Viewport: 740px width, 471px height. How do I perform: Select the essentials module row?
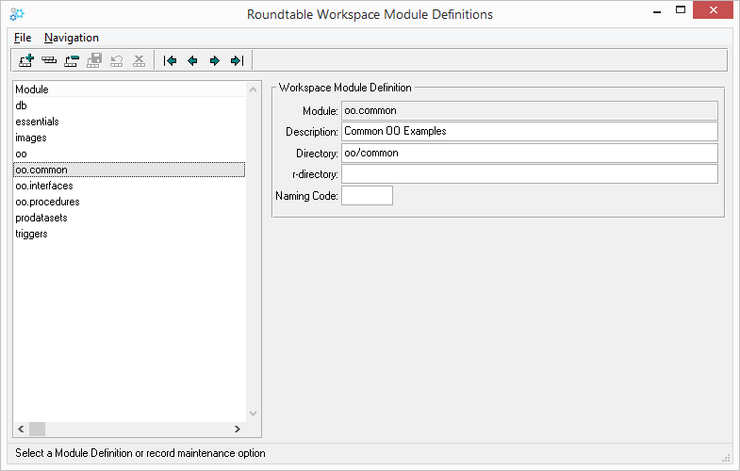coord(129,122)
